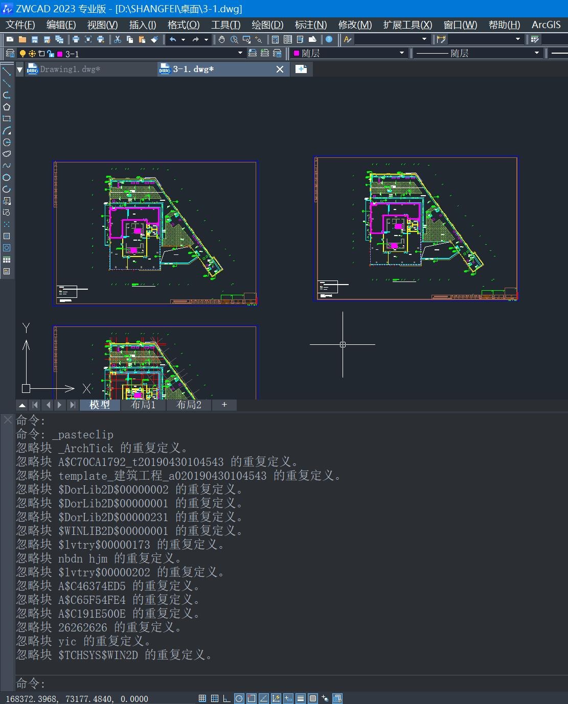Toggle Grid display in status bar
The width and height of the screenshot is (568, 704).
(x=215, y=698)
